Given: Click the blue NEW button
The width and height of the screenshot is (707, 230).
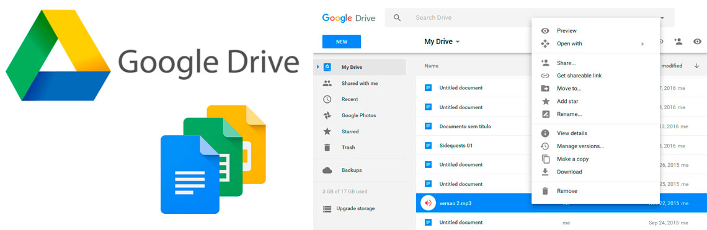Looking at the screenshot, I should point(341,42).
